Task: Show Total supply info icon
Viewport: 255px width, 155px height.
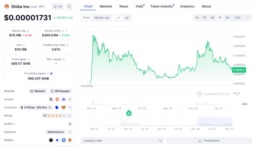Action: pos(28,59)
